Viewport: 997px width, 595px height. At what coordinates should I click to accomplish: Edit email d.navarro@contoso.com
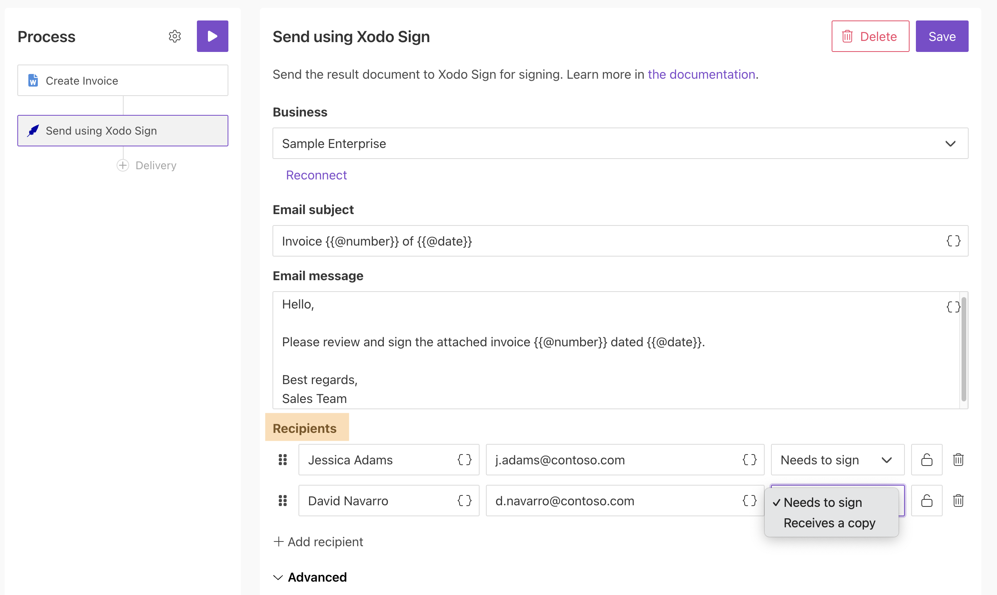(x=625, y=501)
